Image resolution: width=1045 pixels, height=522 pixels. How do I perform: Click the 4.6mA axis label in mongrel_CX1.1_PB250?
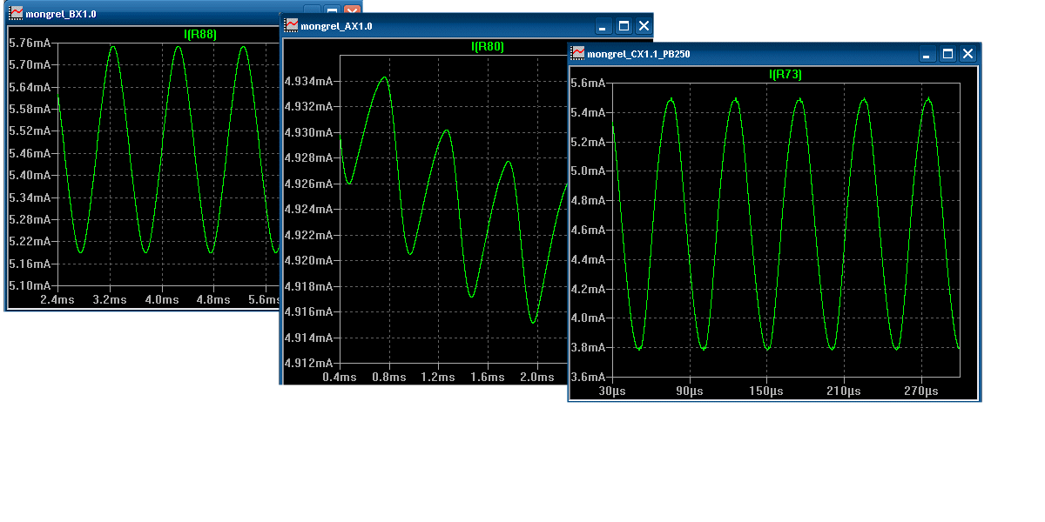coord(587,230)
